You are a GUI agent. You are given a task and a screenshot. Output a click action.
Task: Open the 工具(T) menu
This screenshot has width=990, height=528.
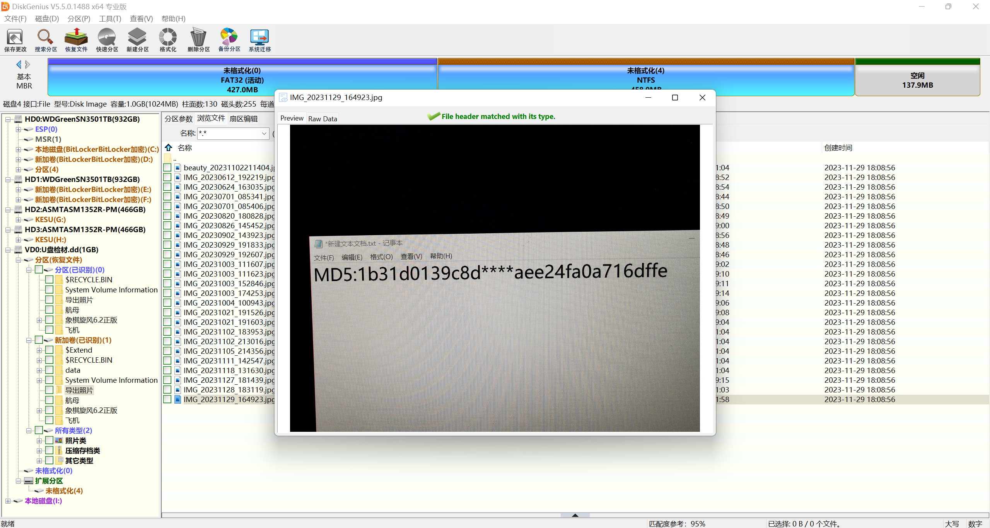[x=110, y=19]
